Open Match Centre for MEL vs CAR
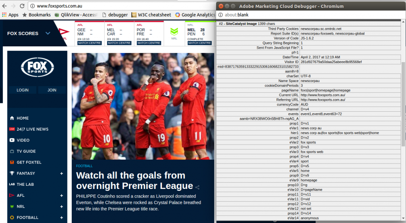 click(x=119, y=43)
